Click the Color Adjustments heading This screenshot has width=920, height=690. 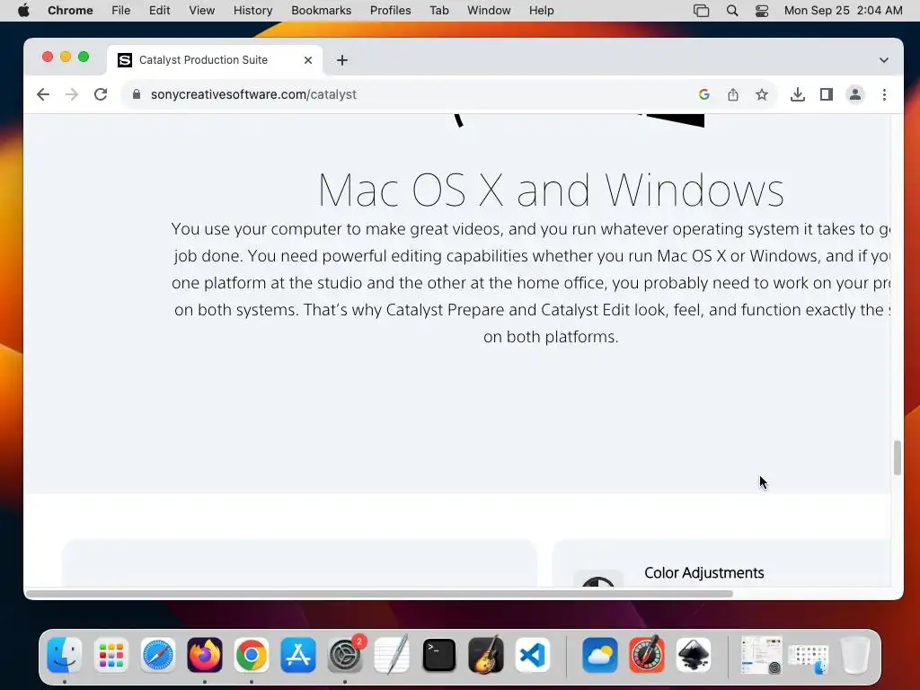point(704,572)
